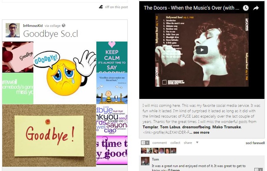This screenshot has height=171, width=267.
Task: Click the riff on this post icon
Action: 101,7
